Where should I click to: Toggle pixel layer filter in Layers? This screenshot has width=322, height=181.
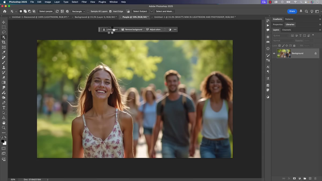click(292, 35)
